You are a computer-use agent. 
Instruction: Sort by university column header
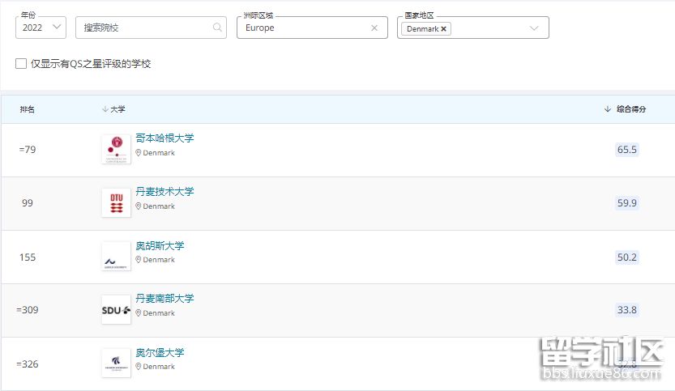[113, 109]
